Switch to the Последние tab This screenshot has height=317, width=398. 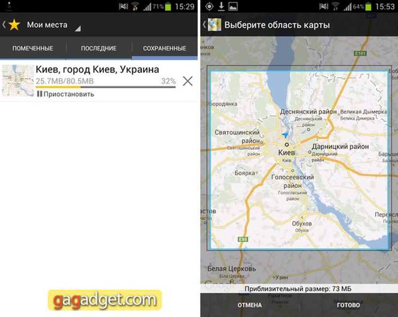pyautogui.click(x=99, y=48)
